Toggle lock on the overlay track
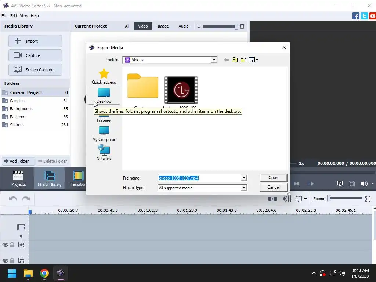This screenshot has width=376, height=282. pyautogui.click(x=12, y=260)
